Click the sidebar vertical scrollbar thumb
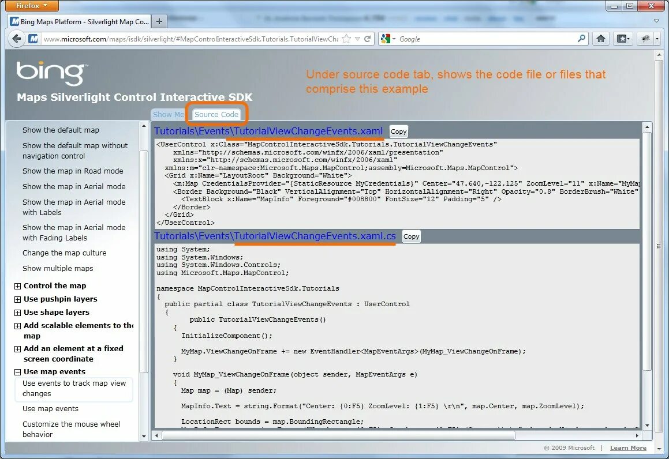669x459 pixels. pos(144,261)
